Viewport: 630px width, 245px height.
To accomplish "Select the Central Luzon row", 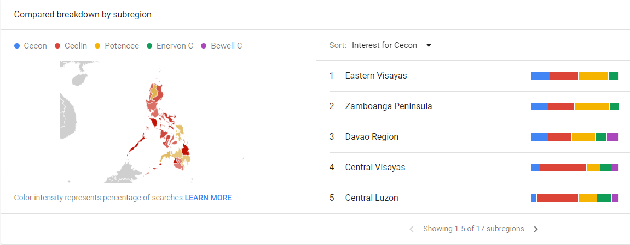I will (x=372, y=198).
